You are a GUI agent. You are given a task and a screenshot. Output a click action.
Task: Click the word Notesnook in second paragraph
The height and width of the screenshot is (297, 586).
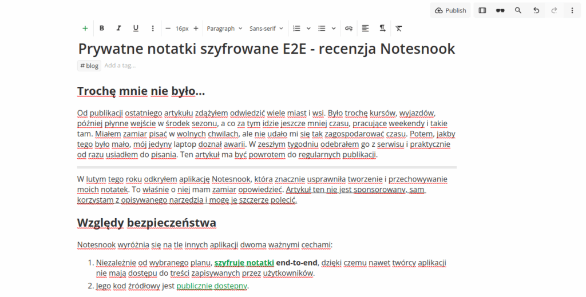[x=231, y=179]
